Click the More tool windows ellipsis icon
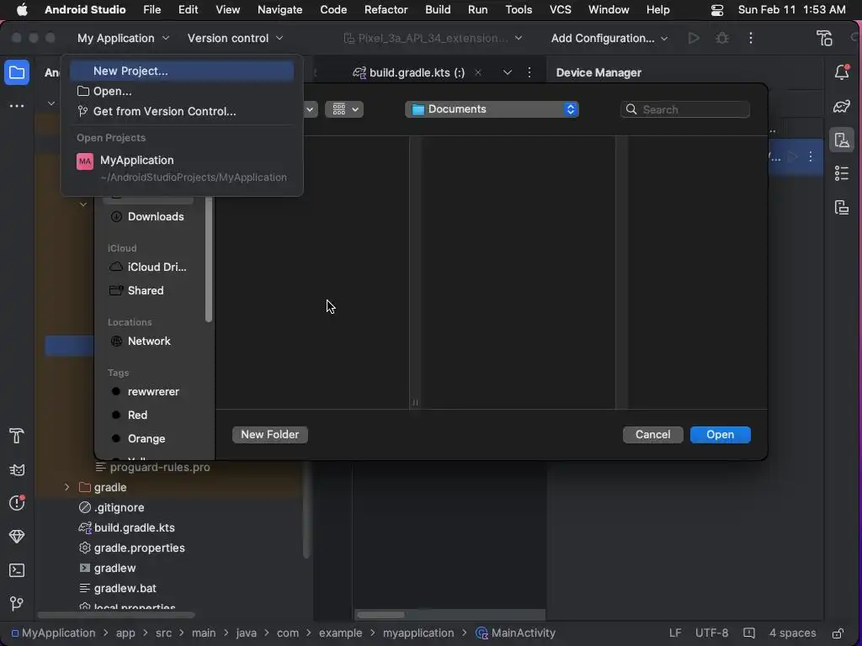Viewport: 862px width, 646px height. [x=17, y=105]
